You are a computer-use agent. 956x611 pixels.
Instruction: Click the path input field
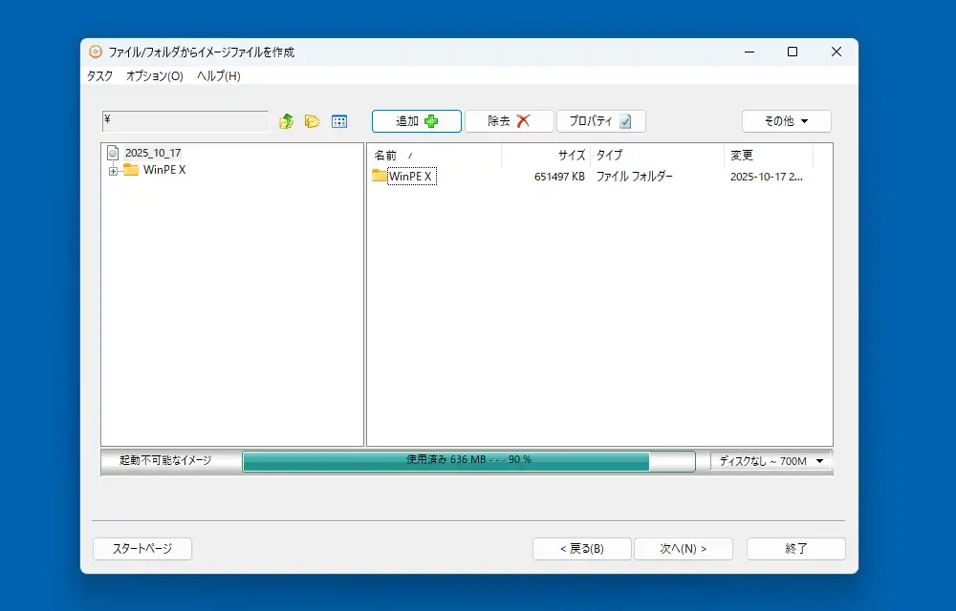tap(185, 121)
